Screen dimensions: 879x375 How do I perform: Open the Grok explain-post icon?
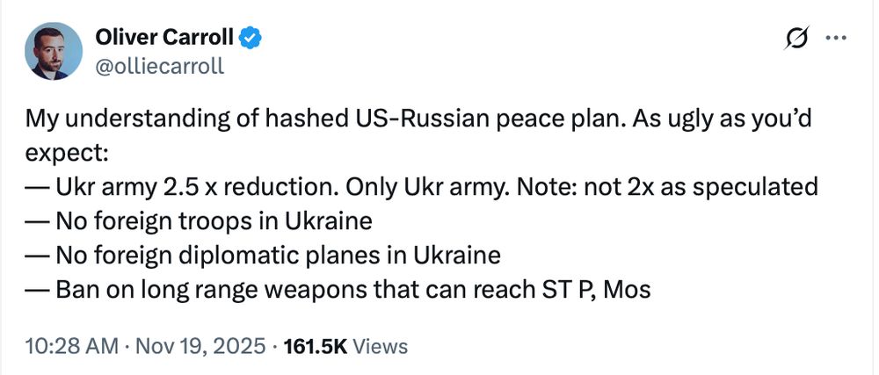pyautogui.click(x=798, y=39)
